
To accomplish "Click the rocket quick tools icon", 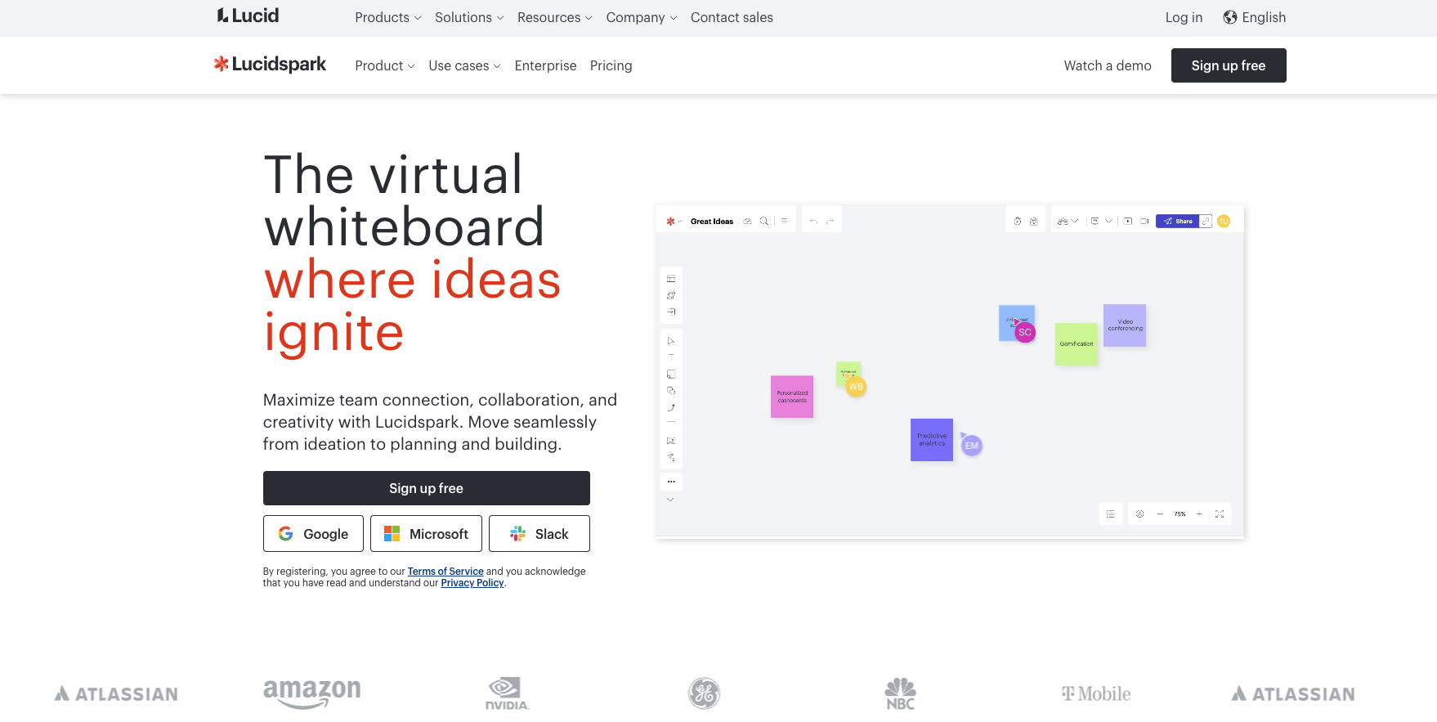I will [x=671, y=295].
